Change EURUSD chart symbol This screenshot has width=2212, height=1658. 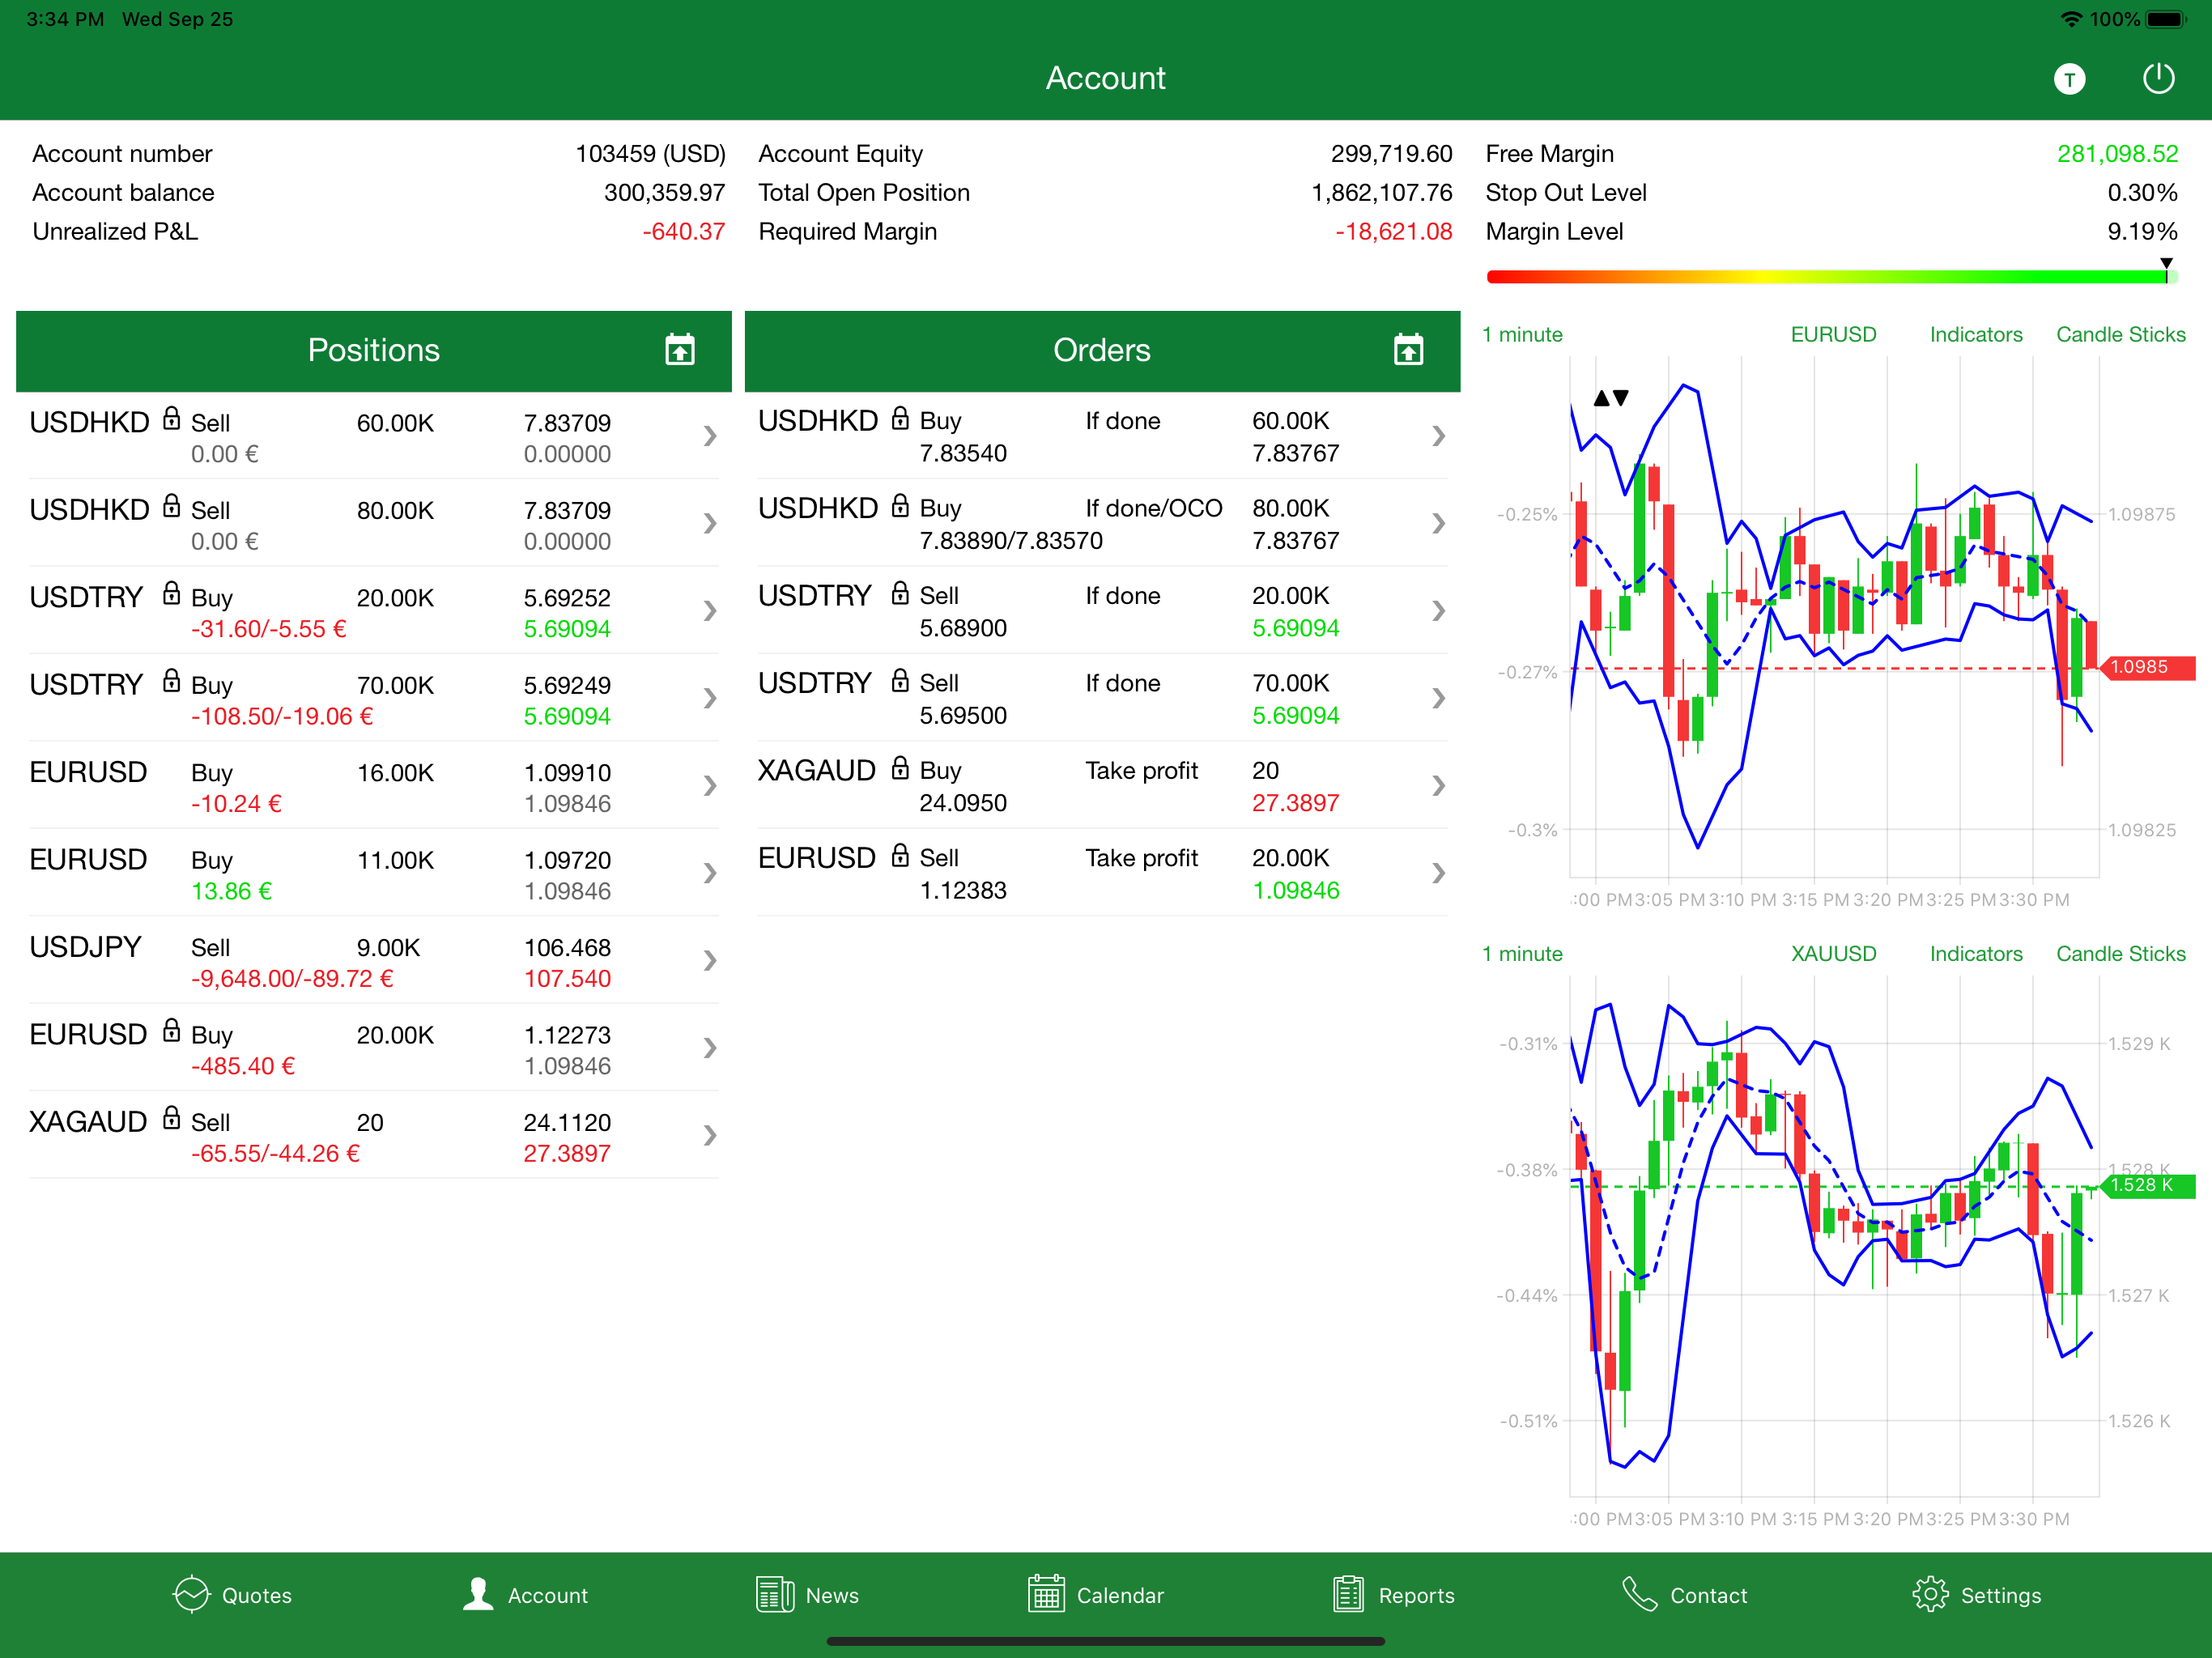coord(1833,334)
